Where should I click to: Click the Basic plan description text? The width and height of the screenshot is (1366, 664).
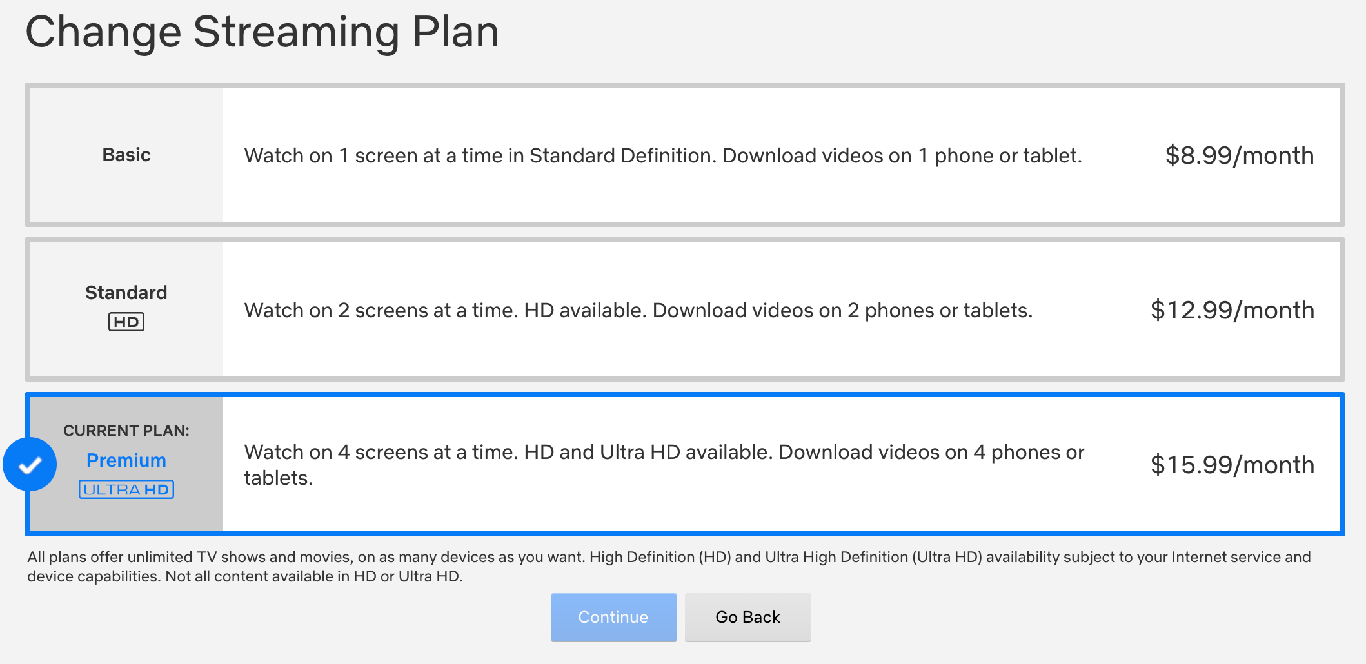tap(663, 155)
